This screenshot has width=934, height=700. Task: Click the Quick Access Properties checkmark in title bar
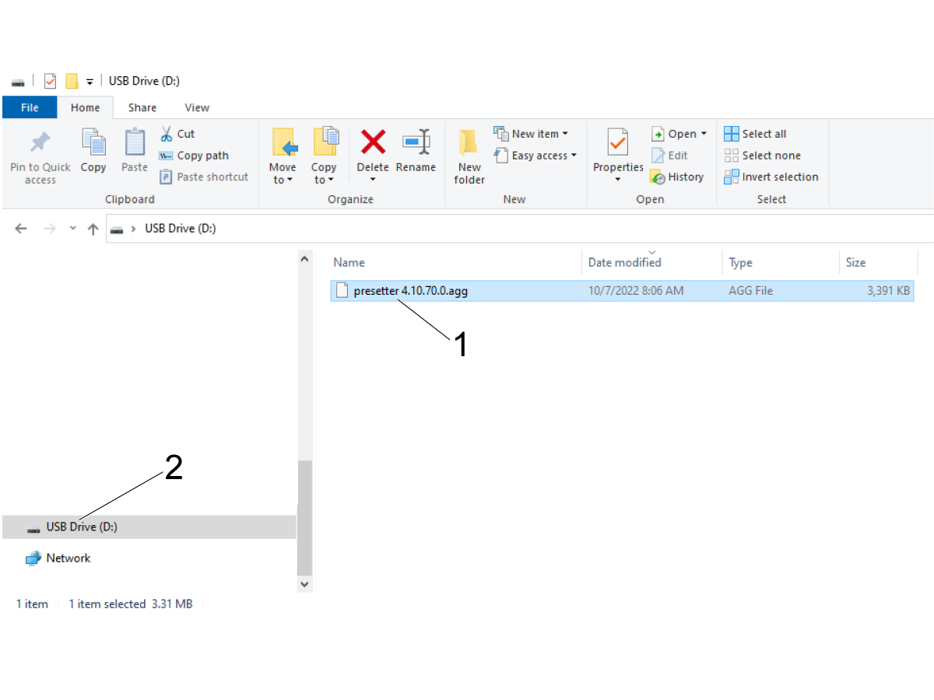click(50, 81)
